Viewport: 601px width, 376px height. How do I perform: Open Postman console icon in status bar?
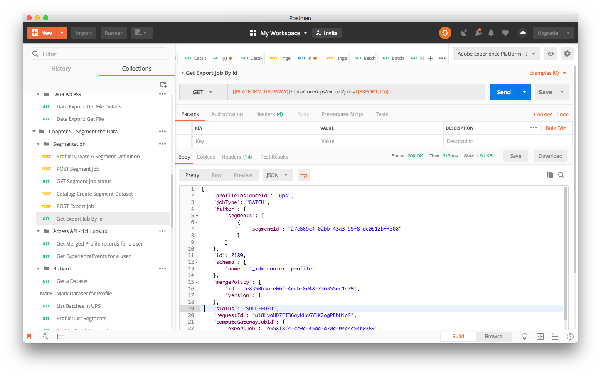coord(61,337)
